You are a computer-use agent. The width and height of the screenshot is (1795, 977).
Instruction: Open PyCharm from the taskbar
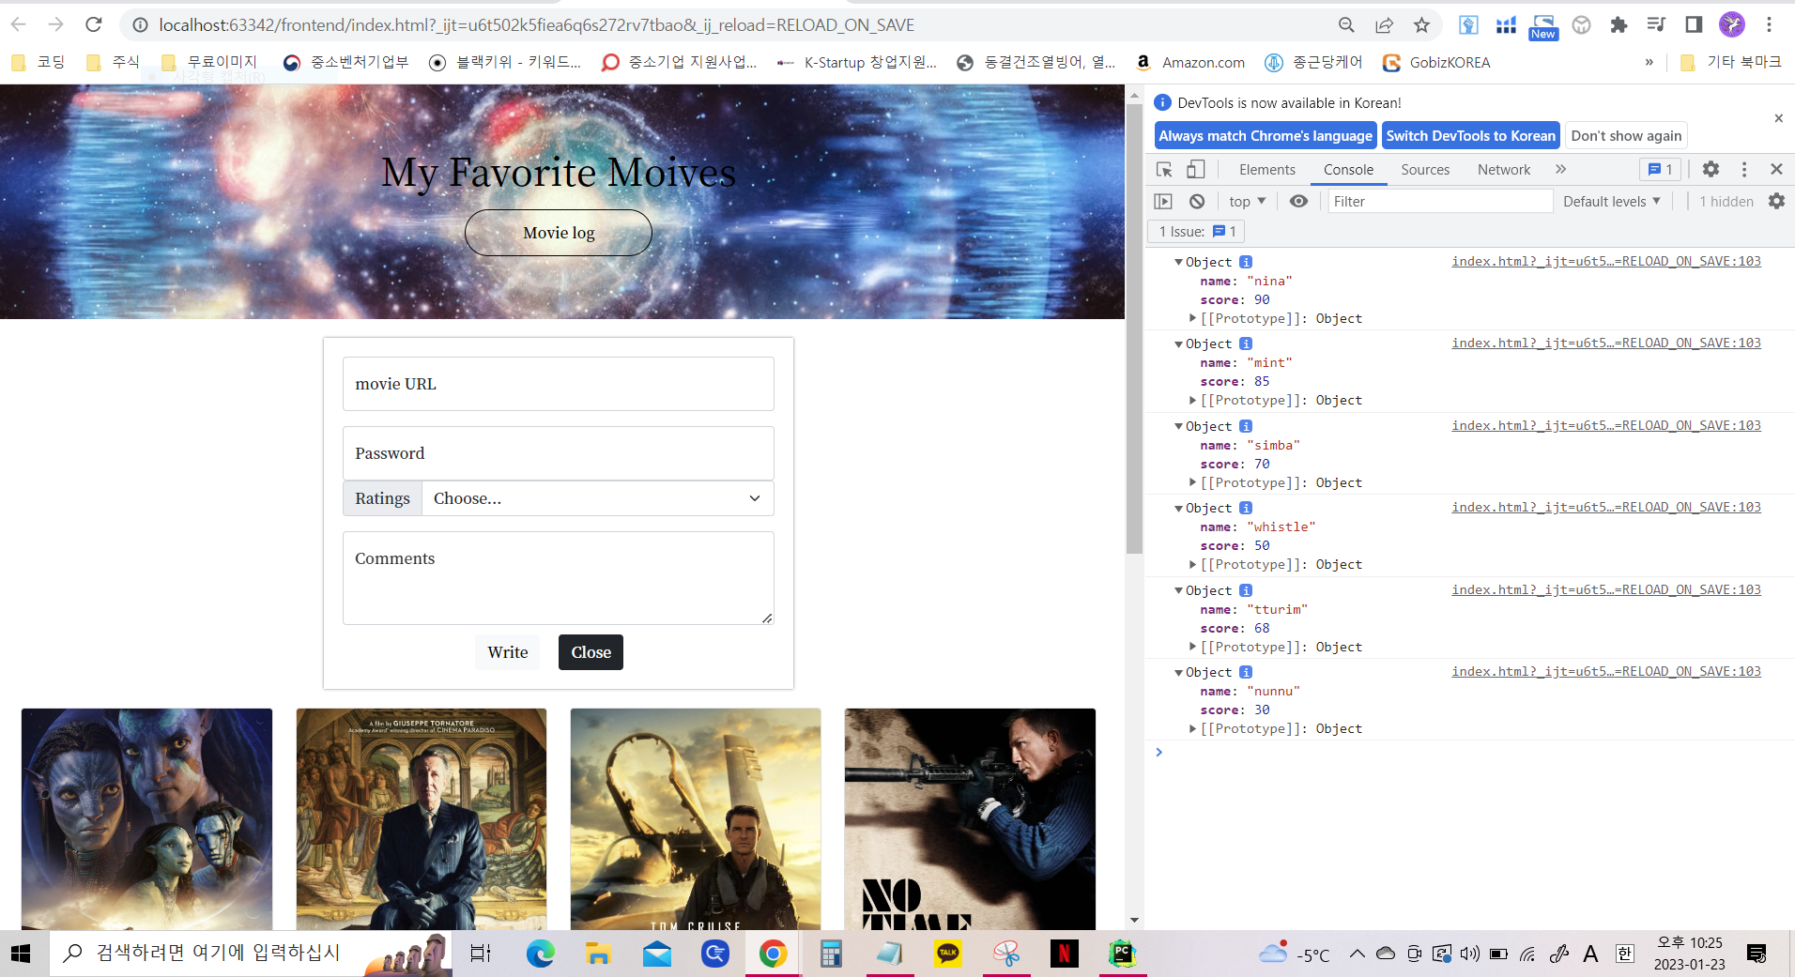click(1122, 954)
